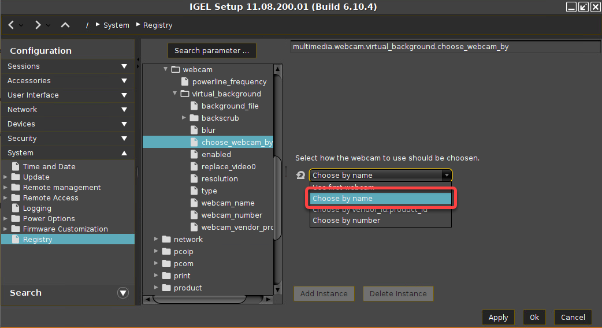Click the Apply button
Screen dimensions: 602x328
tap(498, 317)
